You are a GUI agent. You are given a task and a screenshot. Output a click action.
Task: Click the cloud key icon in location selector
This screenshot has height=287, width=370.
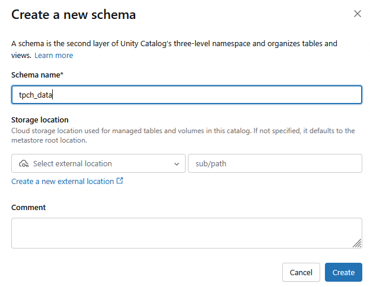(24, 164)
